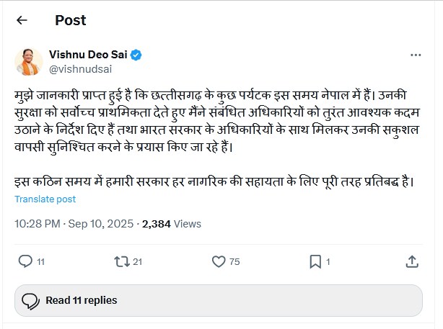Click the back arrow icon

pos(22,20)
